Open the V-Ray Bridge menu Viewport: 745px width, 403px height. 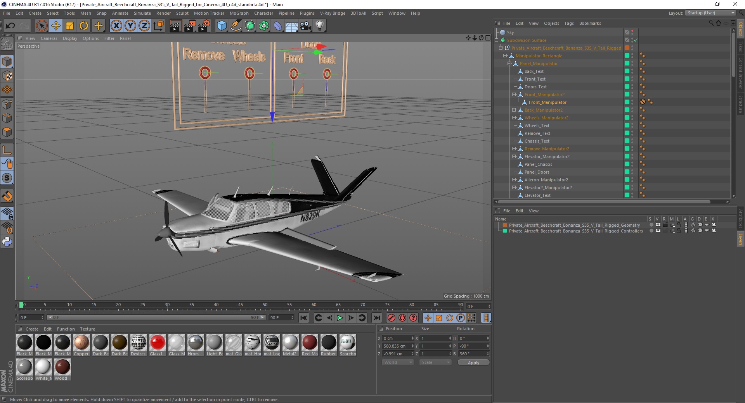[x=333, y=13]
